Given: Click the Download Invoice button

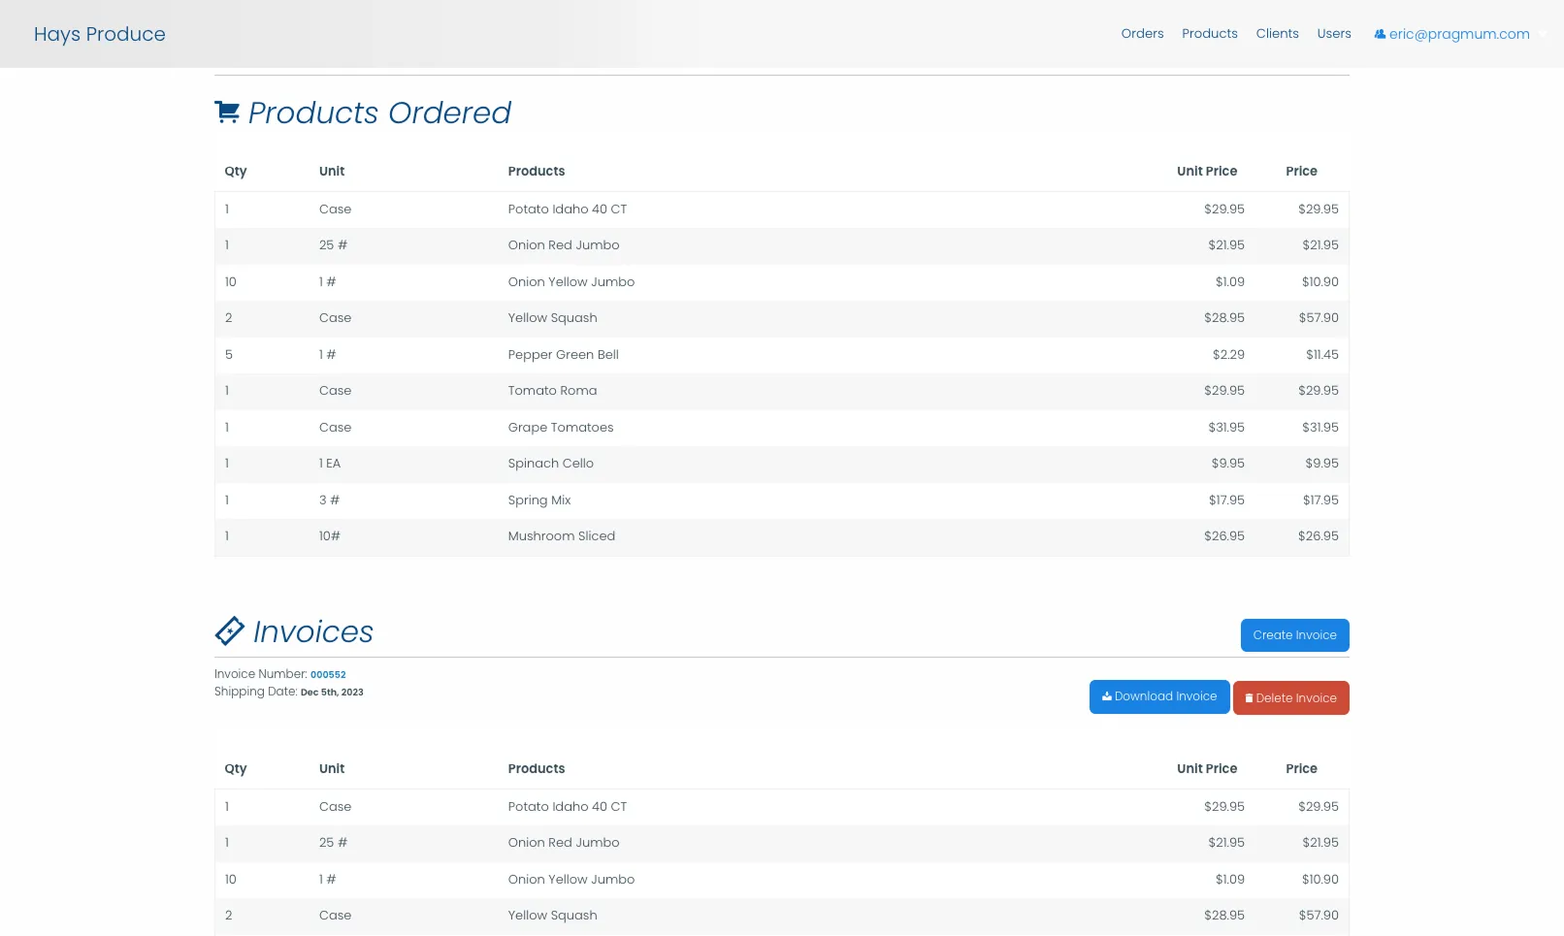Looking at the screenshot, I should click(1158, 695).
